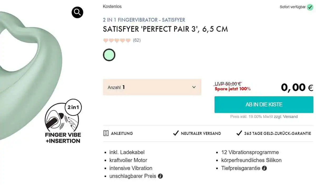Select the first rating heart
This screenshot has height=185, width=316.
click(x=105, y=40)
